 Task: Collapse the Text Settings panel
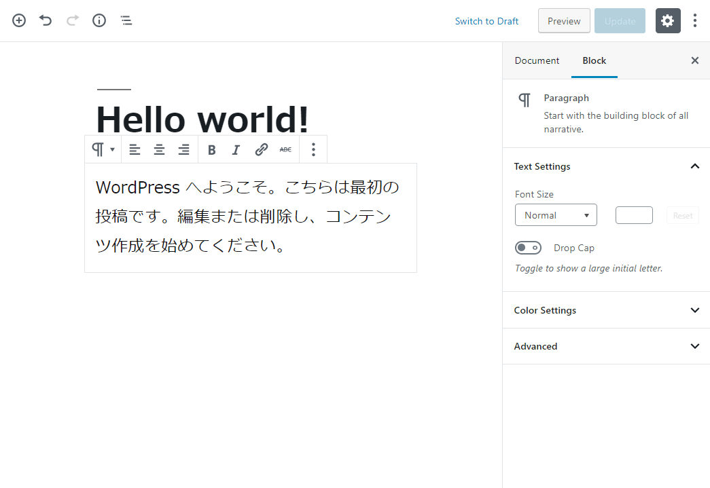point(694,166)
